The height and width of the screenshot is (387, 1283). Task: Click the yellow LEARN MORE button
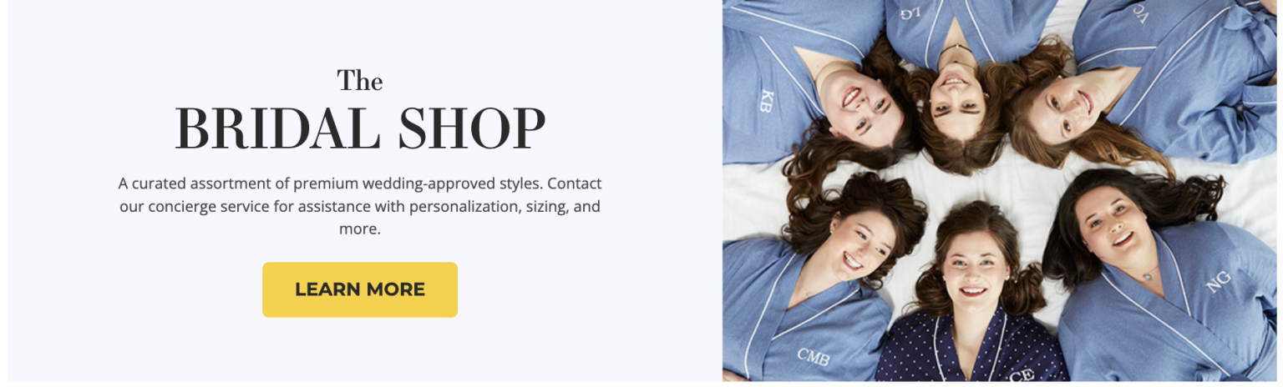[x=360, y=289]
